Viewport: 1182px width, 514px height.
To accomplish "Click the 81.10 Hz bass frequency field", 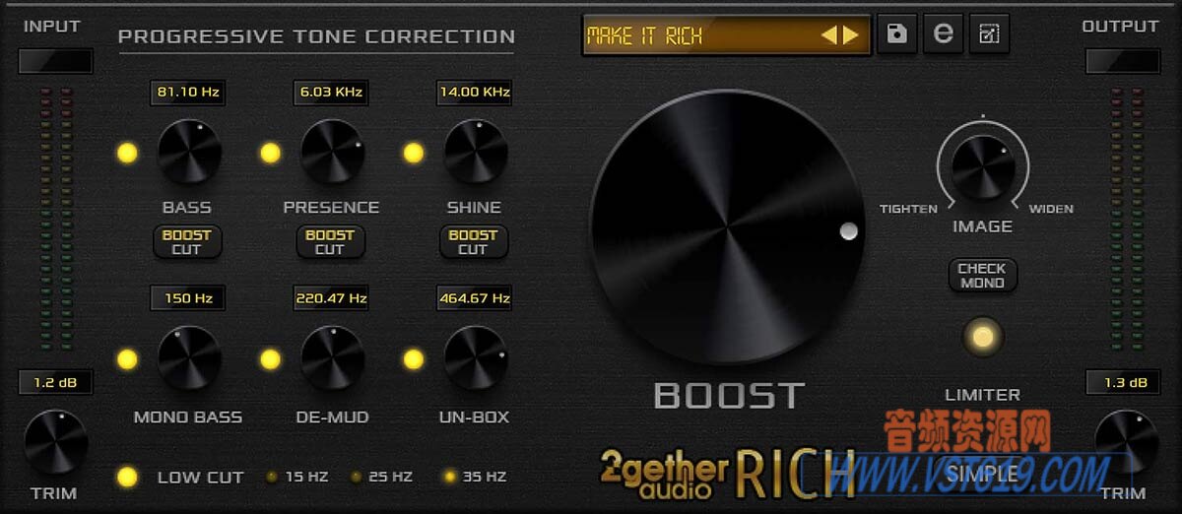I will click(187, 93).
